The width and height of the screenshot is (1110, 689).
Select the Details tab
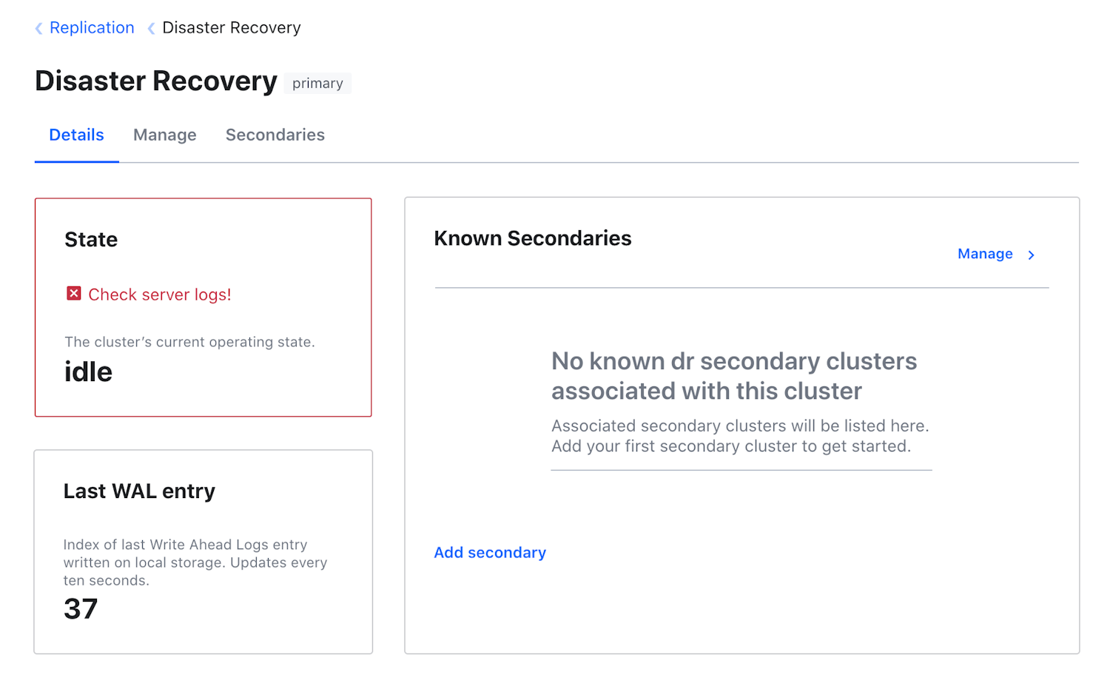[76, 135]
